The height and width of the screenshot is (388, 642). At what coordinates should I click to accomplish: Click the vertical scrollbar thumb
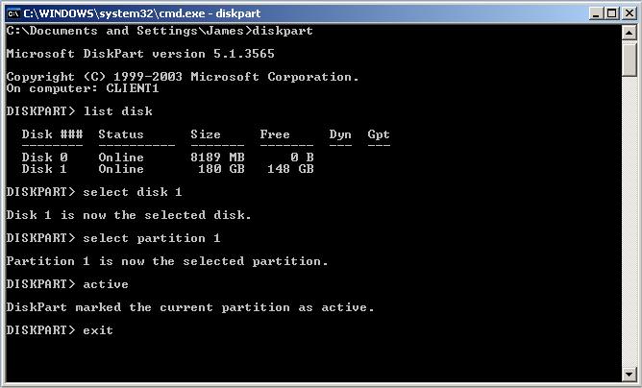[630, 60]
